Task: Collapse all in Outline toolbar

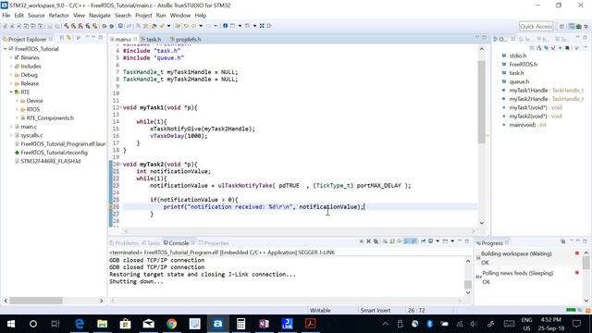Action: pos(532,48)
